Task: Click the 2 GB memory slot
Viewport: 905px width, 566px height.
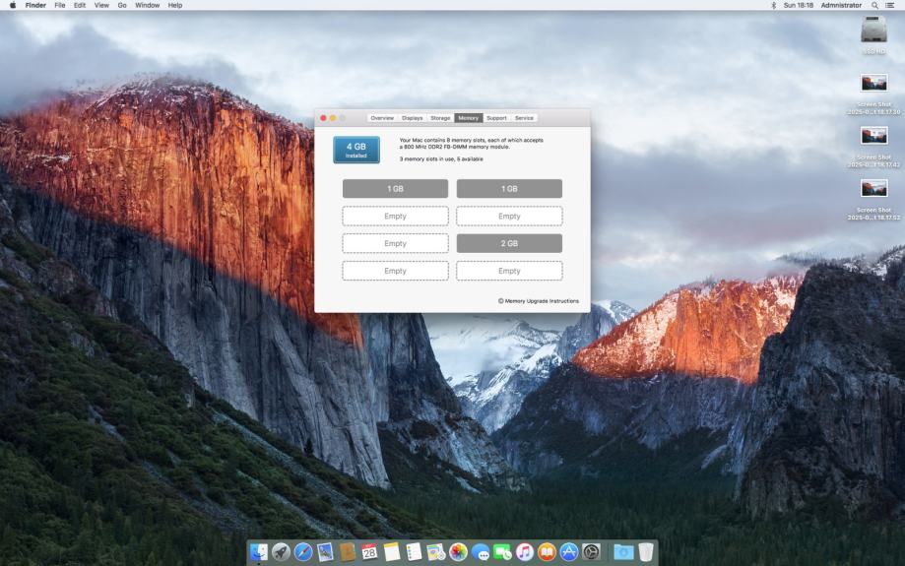Action: (x=509, y=243)
